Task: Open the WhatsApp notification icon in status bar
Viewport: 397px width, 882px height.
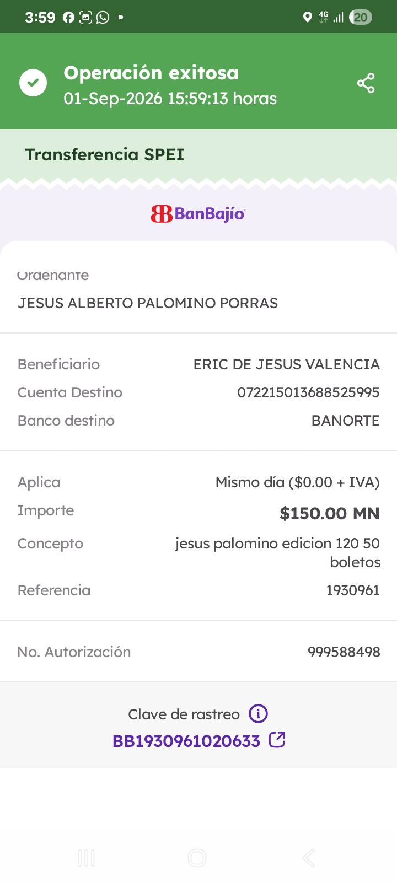Action: click(x=103, y=18)
